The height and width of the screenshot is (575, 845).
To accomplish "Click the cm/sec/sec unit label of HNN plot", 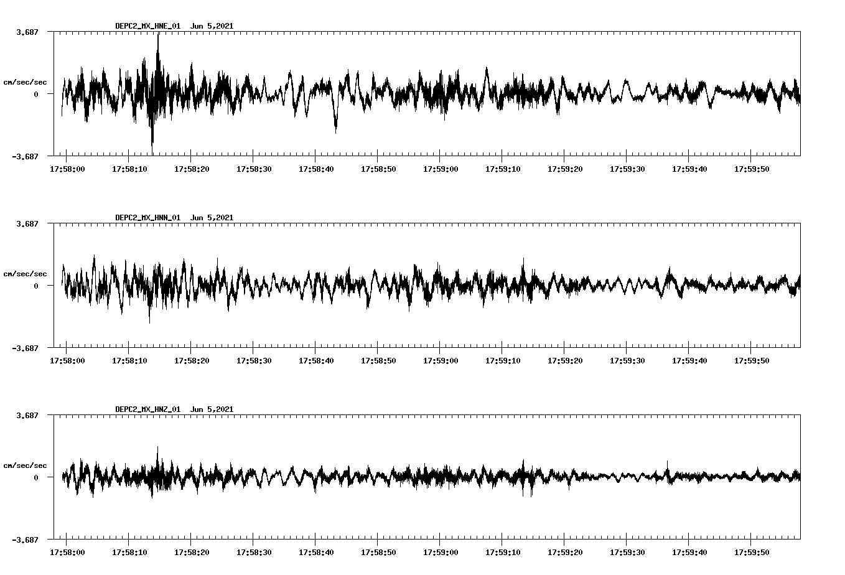I will 25,274.
